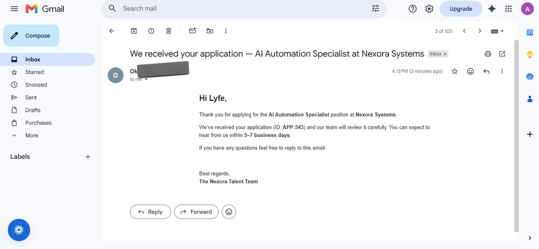Go back to inbox arrow
This screenshot has height=249, width=539.
click(x=112, y=31)
